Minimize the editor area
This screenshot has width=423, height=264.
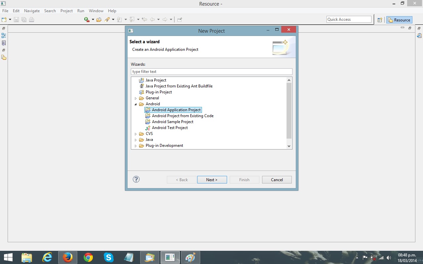402,28
